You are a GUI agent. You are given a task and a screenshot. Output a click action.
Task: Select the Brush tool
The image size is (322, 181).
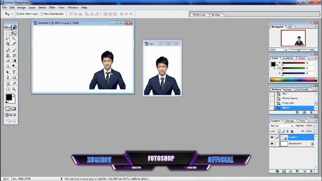pyautogui.click(x=14, y=50)
